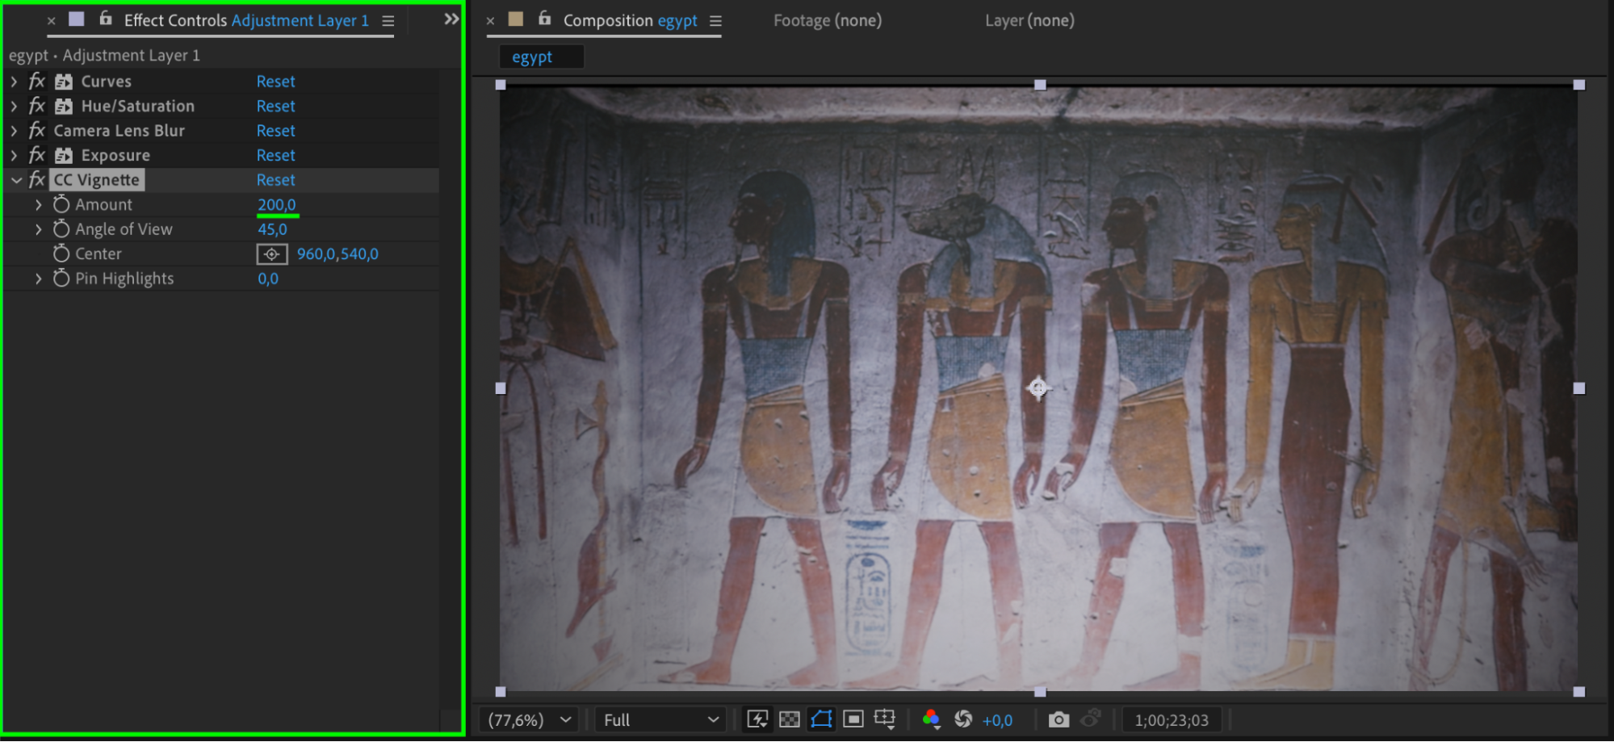Click the Amount value 200,0
Screen dimensions: 1614x742
[x=276, y=205]
